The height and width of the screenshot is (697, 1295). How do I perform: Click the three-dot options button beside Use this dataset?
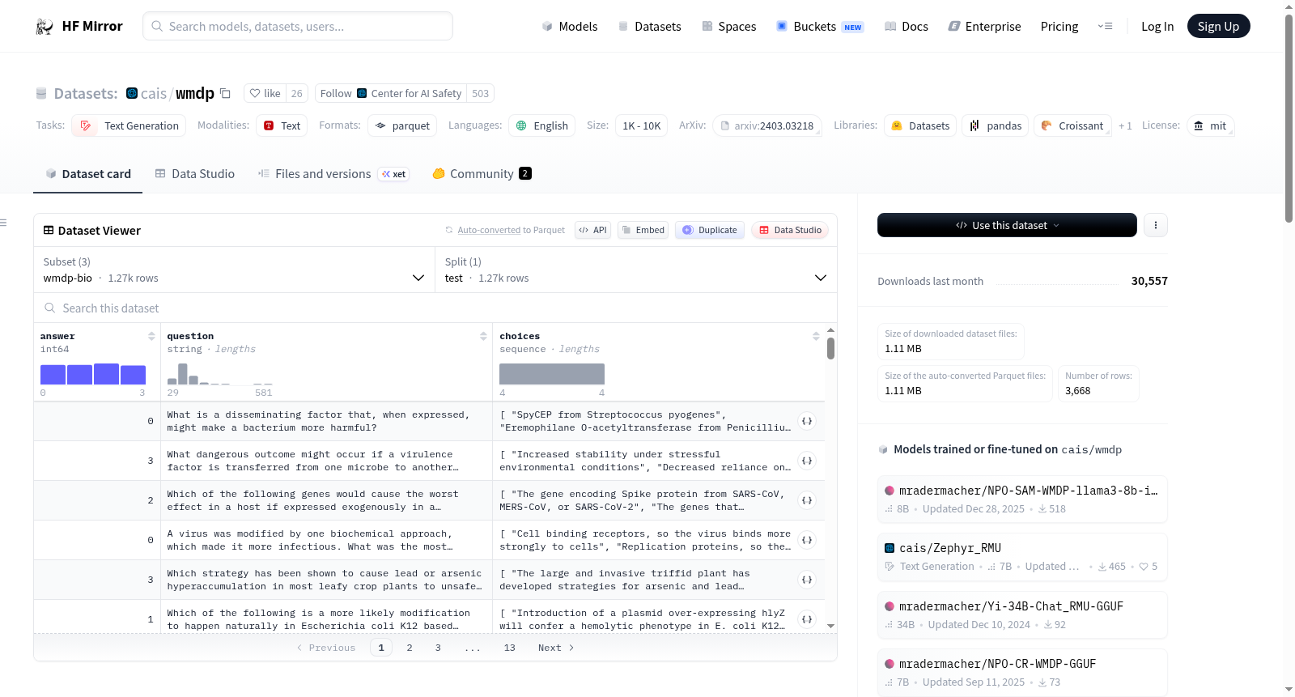pos(1156,225)
